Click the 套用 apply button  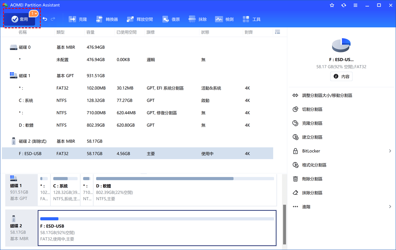coord(20,19)
